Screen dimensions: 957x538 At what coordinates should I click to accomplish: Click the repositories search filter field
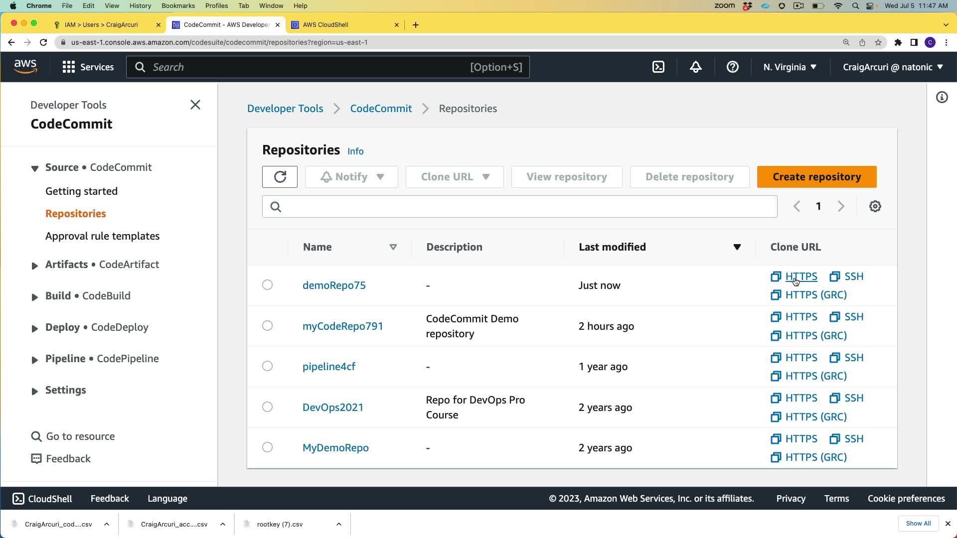point(519,207)
